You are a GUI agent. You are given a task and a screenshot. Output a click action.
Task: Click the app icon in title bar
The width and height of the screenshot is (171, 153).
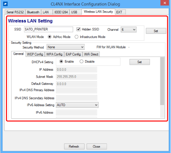pyautogui.click(x=5, y=4)
